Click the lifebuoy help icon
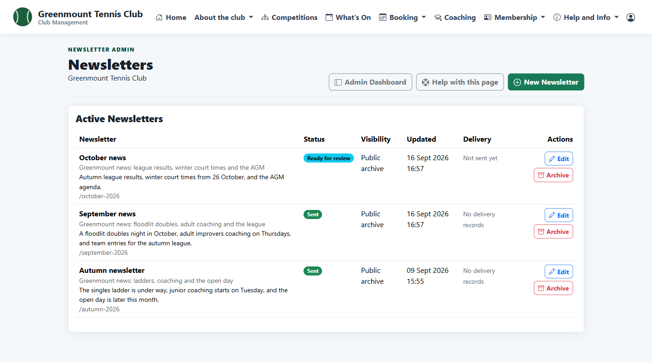 tap(425, 82)
